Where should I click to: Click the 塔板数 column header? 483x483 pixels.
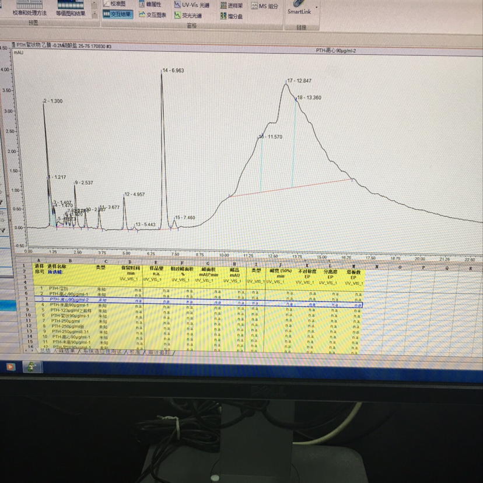tap(353, 272)
